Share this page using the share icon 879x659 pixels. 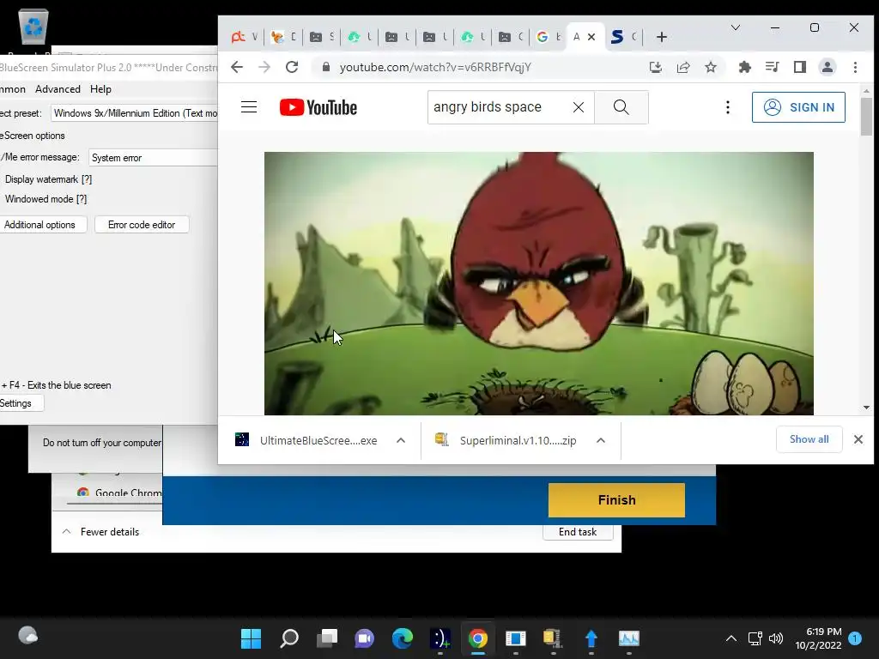(682, 68)
